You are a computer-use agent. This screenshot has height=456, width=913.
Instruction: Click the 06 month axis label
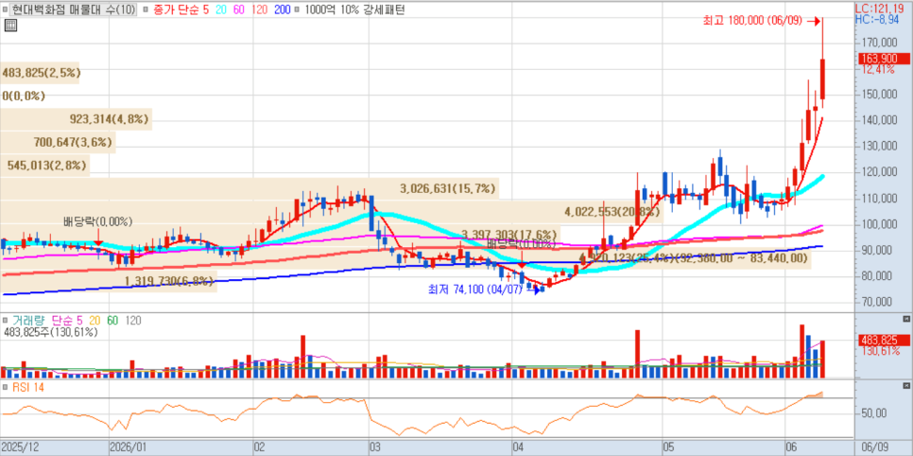coord(791,447)
